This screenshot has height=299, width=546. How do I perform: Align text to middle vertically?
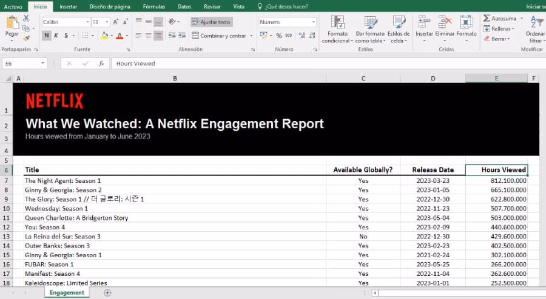[x=149, y=22]
